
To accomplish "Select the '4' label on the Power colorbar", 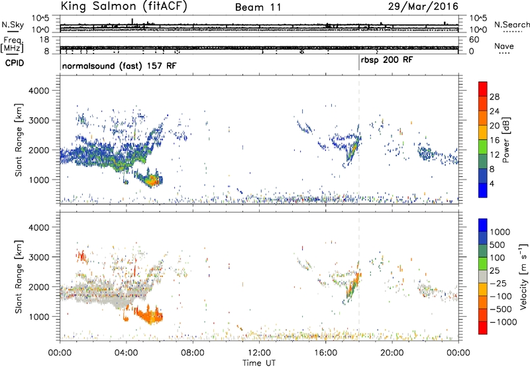I will 492,183.
